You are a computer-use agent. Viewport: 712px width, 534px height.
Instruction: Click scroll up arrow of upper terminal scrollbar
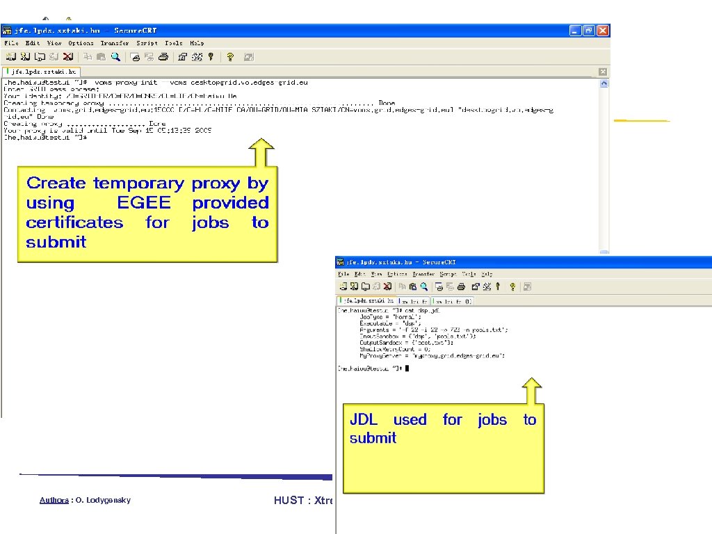tap(604, 83)
